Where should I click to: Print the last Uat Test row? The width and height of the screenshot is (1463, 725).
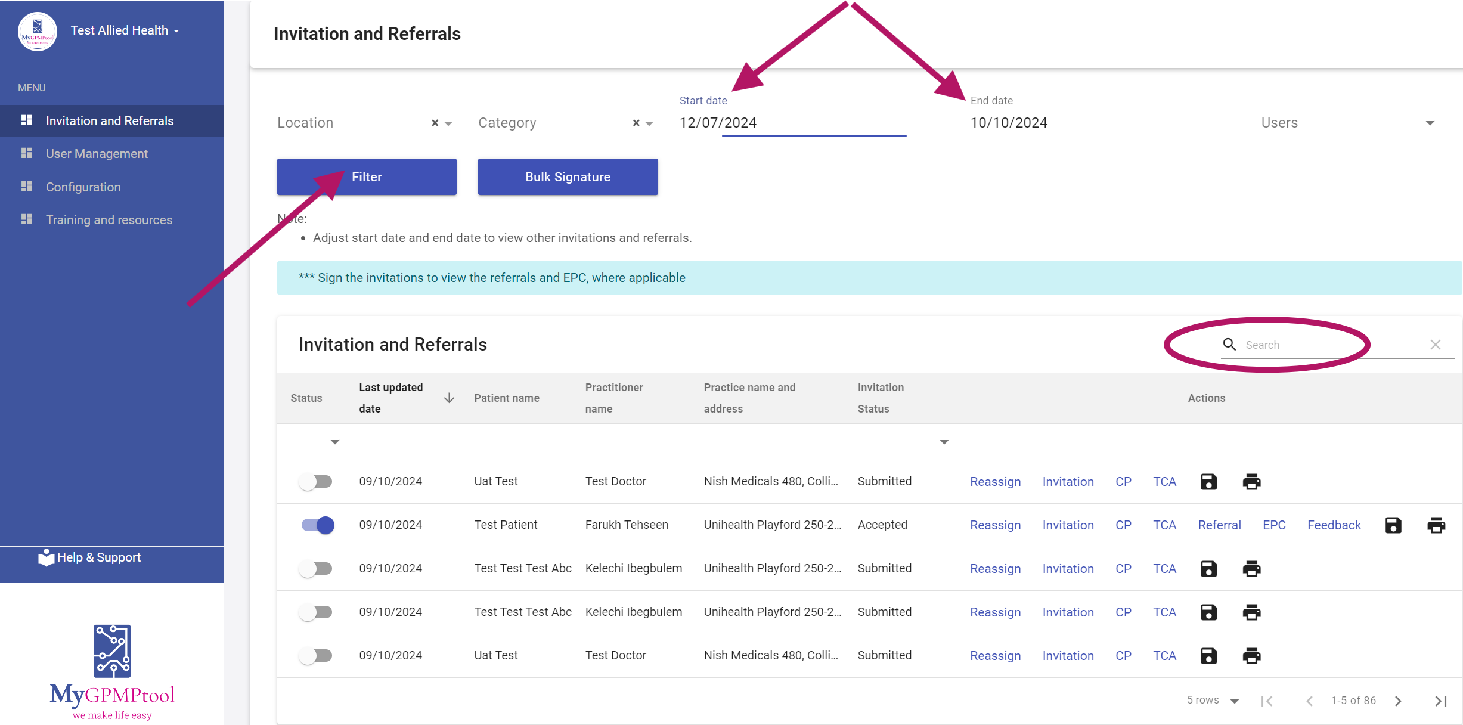(x=1251, y=656)
